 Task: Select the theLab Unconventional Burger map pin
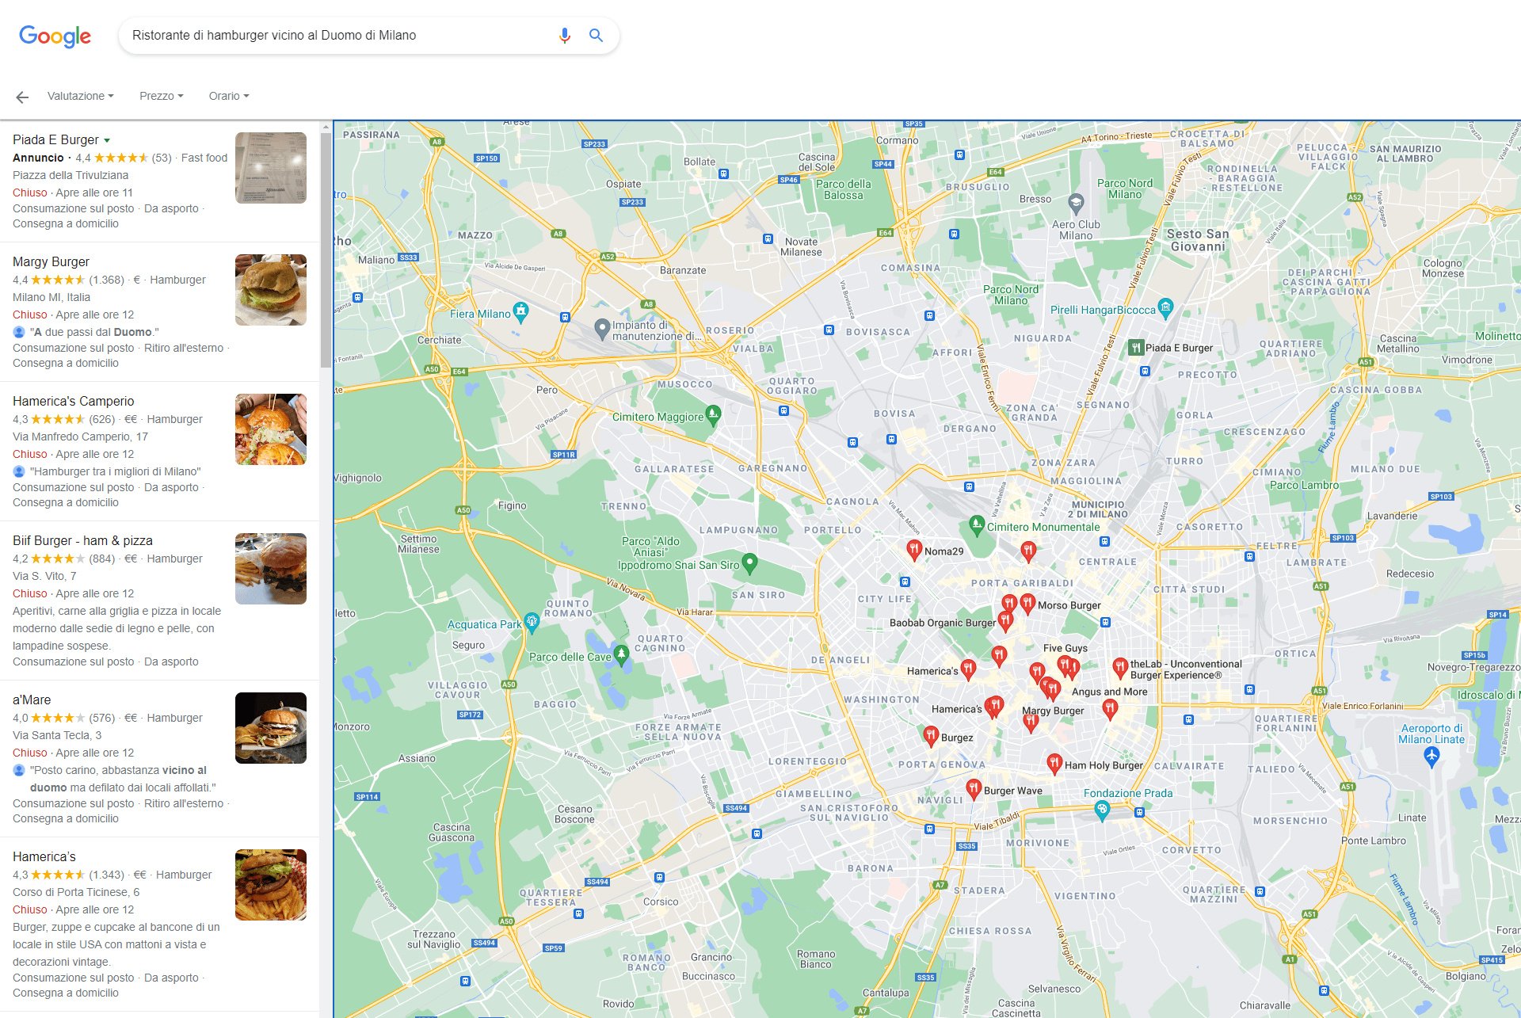[1120, 668]
